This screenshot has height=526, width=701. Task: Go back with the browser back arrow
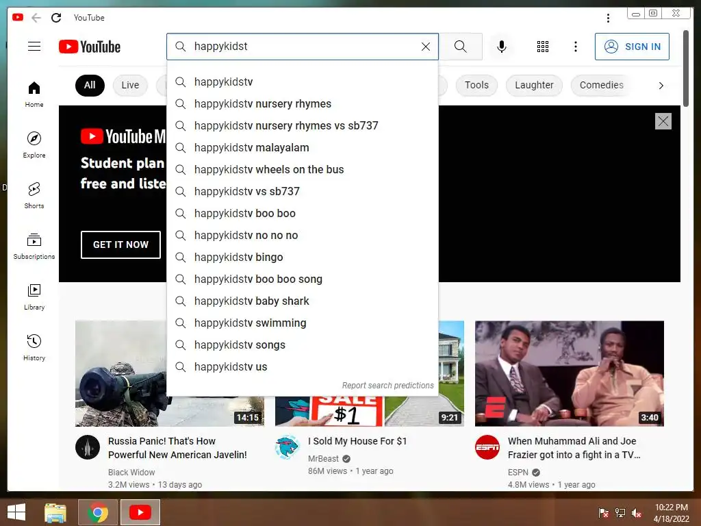coord(36,18)
